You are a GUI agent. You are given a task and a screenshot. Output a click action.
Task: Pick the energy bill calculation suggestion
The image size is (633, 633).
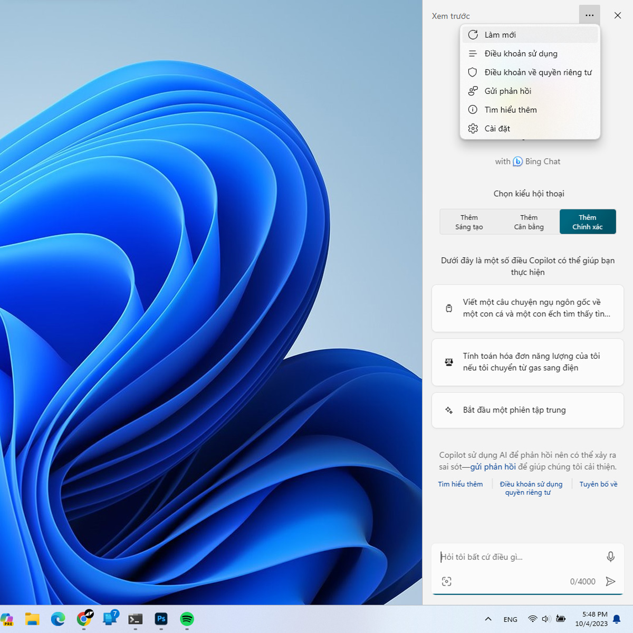[527, 362]
